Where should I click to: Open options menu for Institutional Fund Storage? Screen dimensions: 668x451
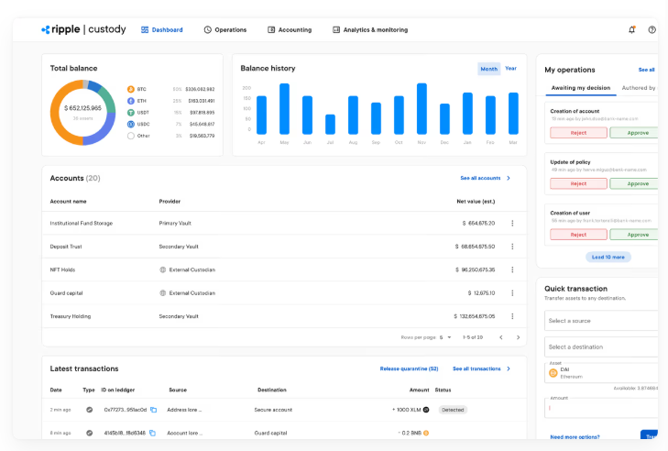(512, 223)
